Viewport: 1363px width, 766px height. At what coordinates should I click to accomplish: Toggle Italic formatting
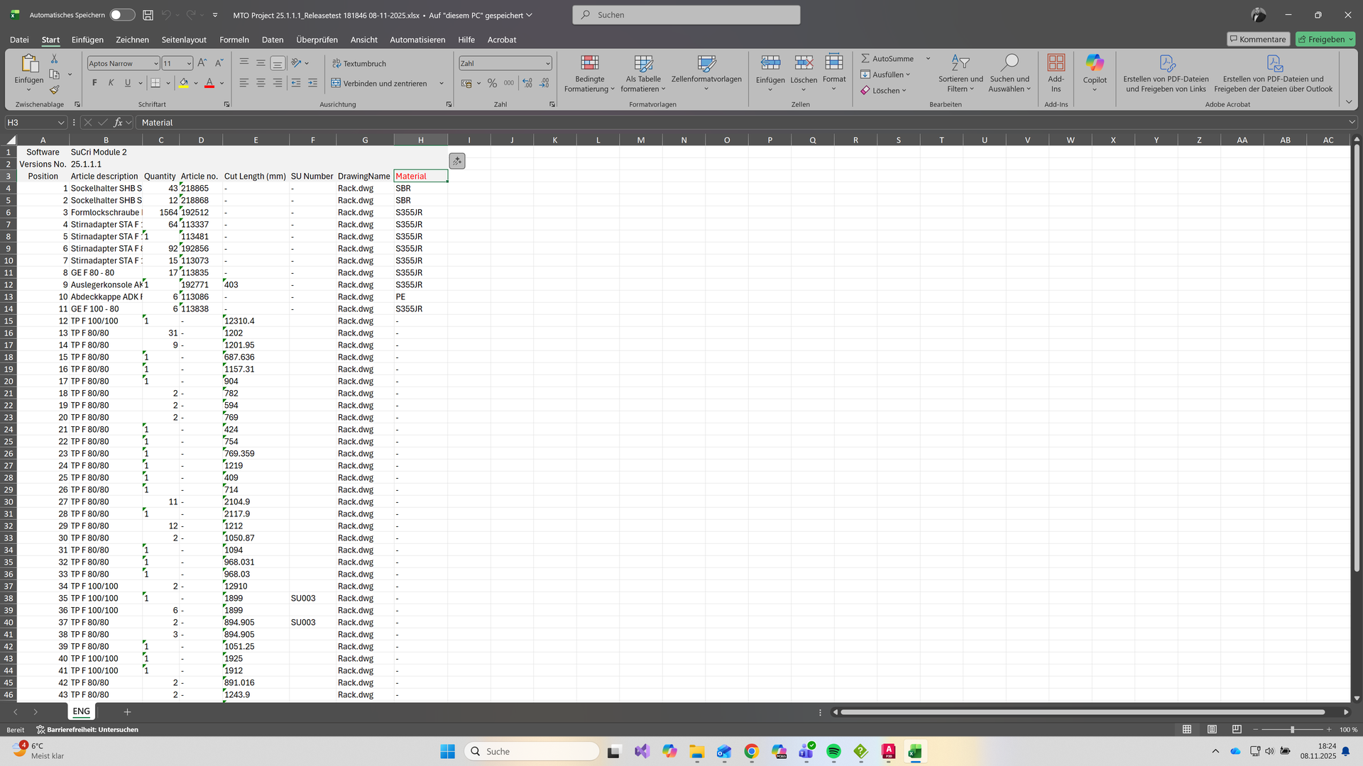tap(111, 83)
